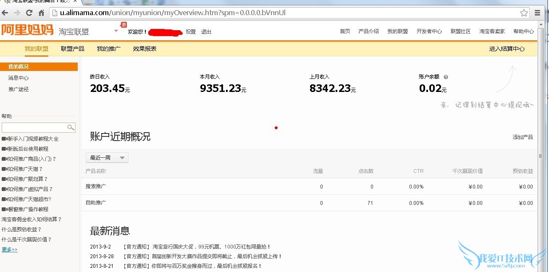The width and height of the screenshot is (549, 272).
Task: Click the 阿里妈妈 logo
Action: click(x=27, y=31)
